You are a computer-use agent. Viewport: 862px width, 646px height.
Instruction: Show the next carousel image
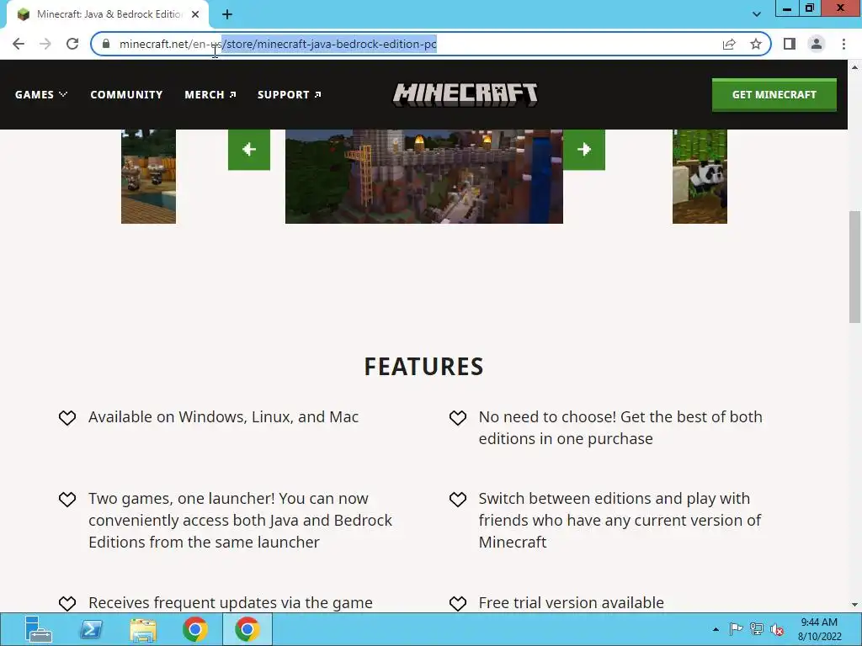click(x=584, y=149)
